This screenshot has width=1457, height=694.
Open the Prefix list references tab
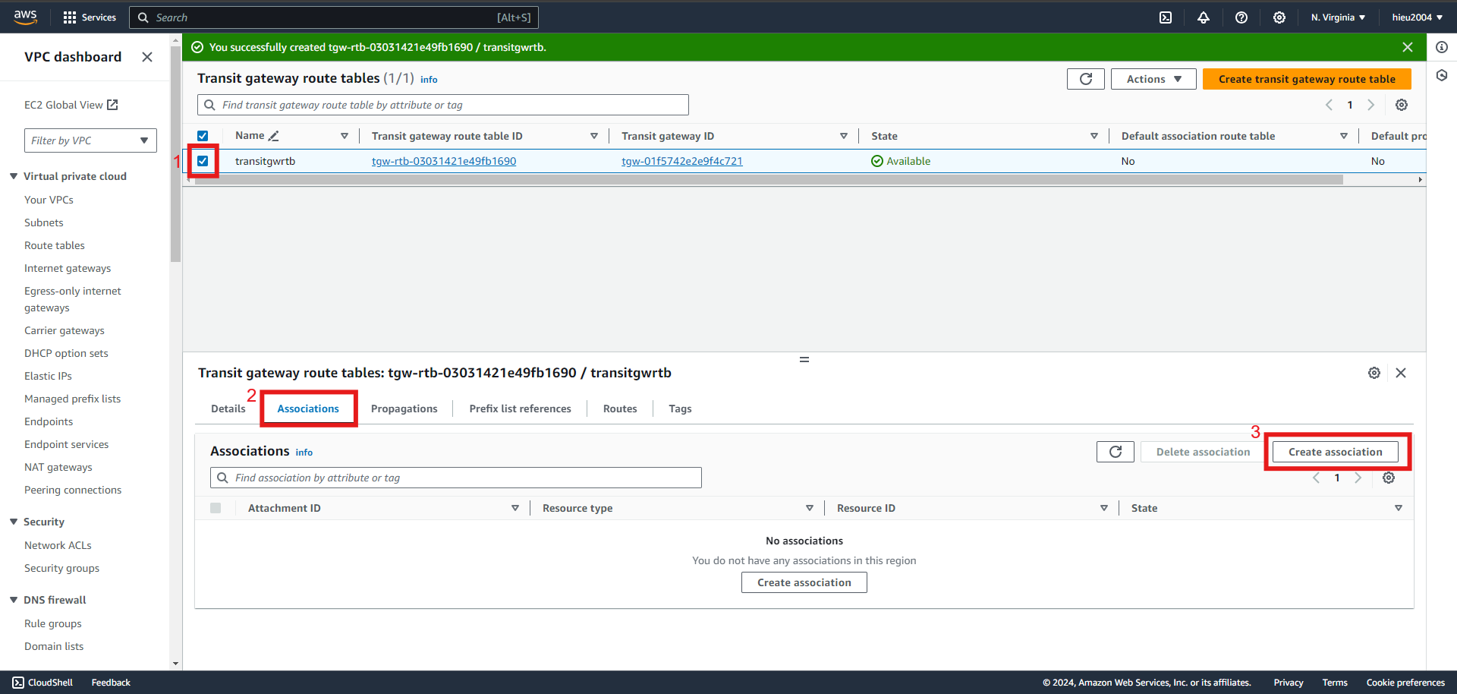tap(521, 409)
